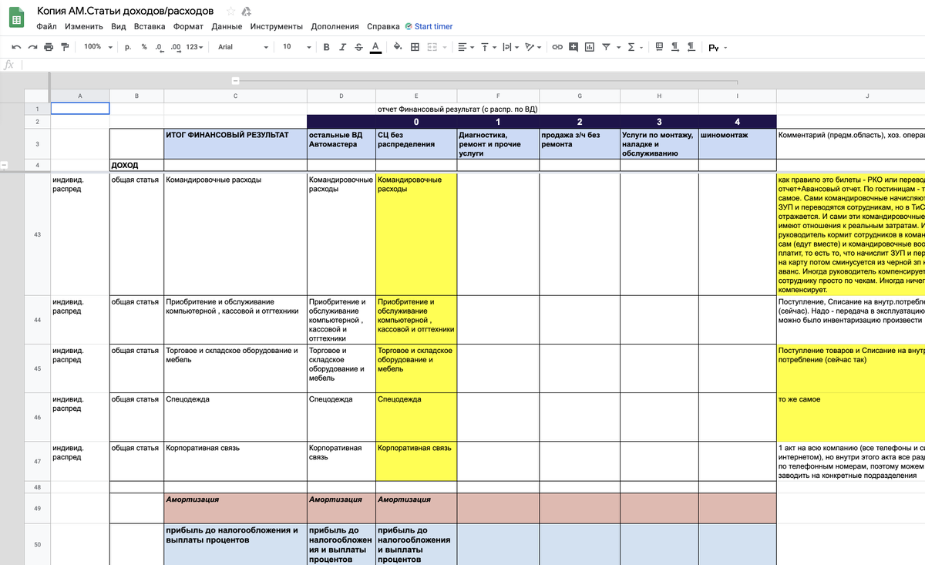Open the merge type dropdown arrow

[445, 47]
